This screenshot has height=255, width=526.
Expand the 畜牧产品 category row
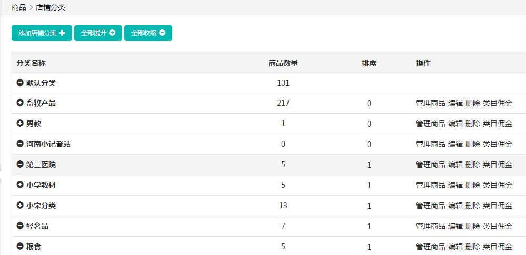[20, 103]
